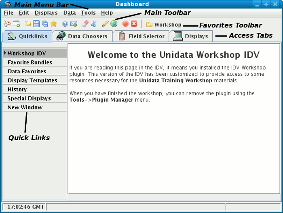Screen dimensions: 283x213
Task: Click the globe toolbar icon
Action: [114, 24]
